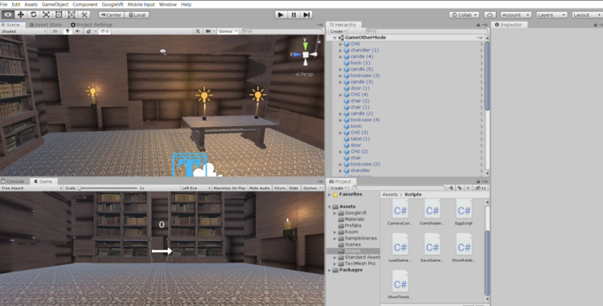Click the Collab button
The image size is (603, 306).
[464, 14]
